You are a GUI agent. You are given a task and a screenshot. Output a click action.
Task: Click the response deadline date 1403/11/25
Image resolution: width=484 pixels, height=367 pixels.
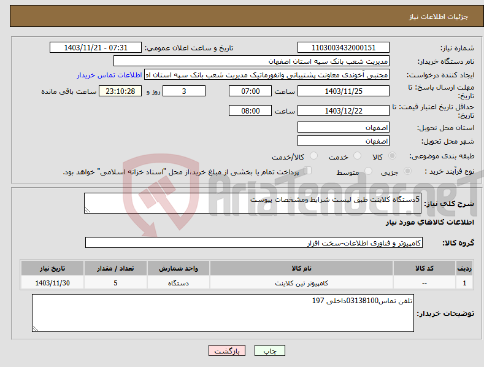coord(344,91)
